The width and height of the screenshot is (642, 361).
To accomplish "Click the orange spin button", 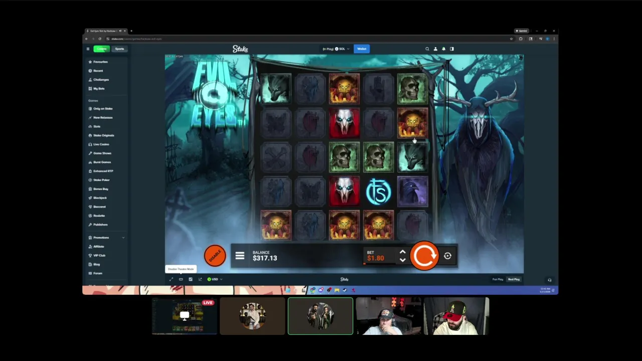I will click(x=424, y=256).
